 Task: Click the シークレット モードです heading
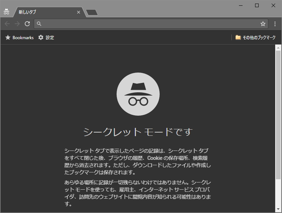(x=138, y=132)
